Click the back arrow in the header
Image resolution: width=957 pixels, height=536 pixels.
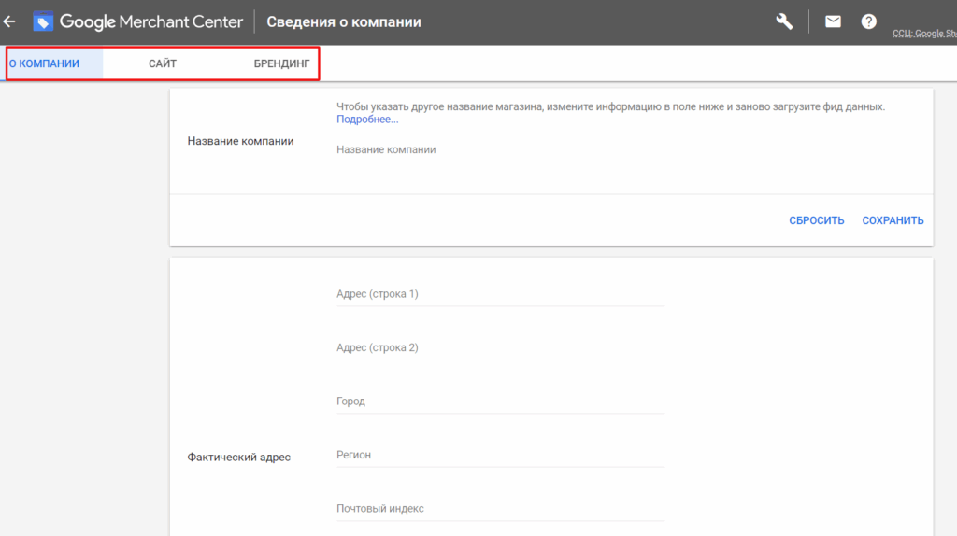click(x=9, y=21)
